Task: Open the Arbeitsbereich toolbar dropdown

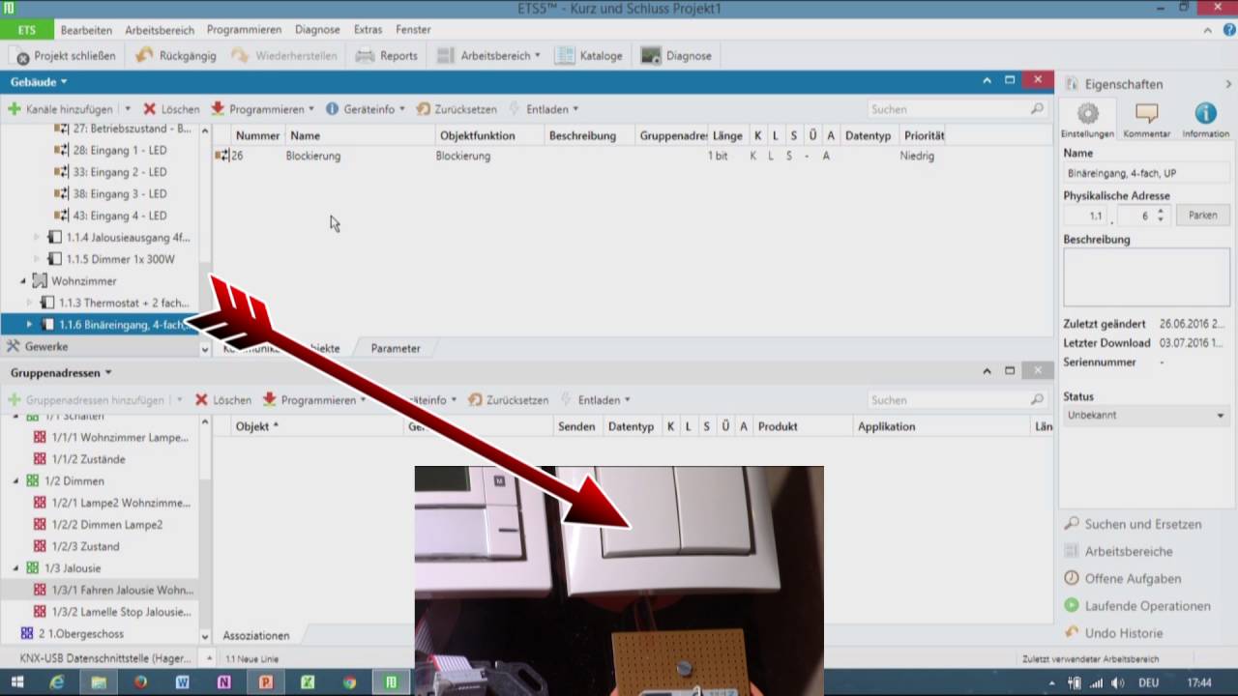Action: [x=488, y=56]
